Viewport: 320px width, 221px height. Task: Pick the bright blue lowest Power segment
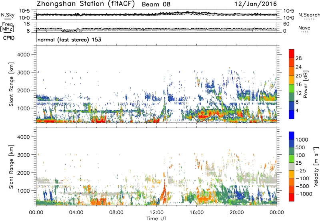292,114
